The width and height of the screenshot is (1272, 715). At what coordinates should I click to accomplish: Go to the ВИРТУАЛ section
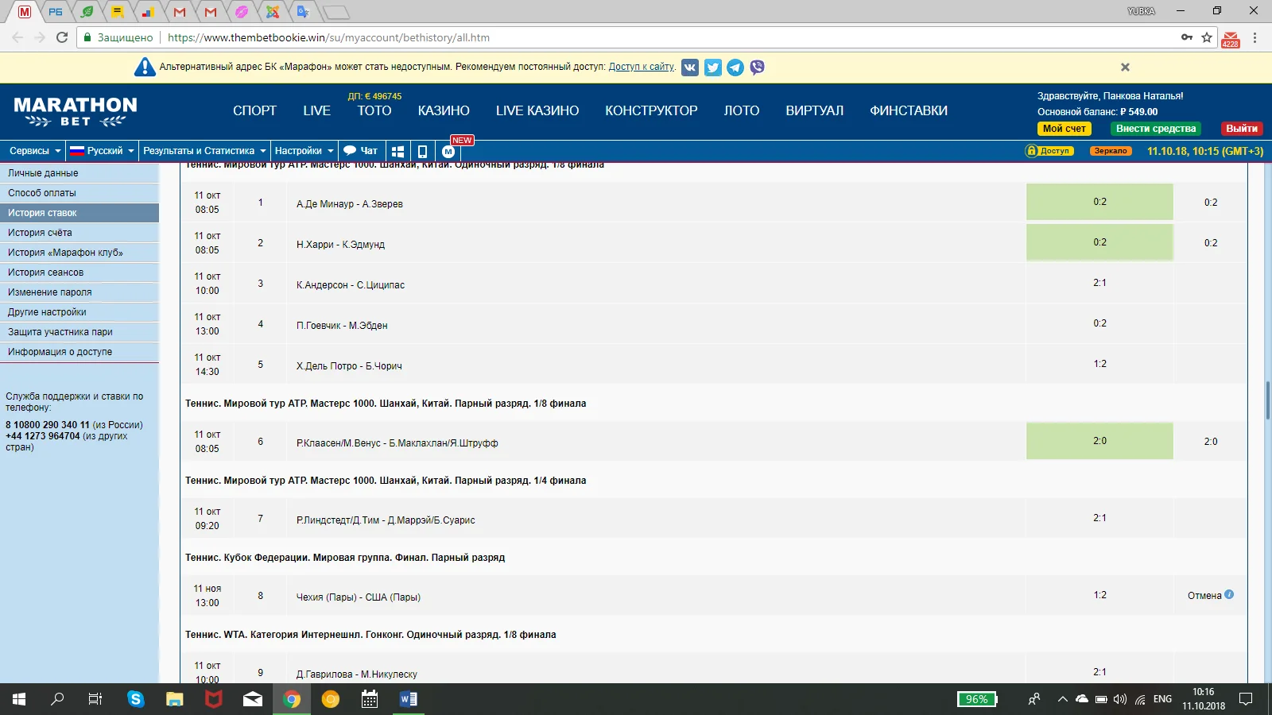(x=815, y=111)
